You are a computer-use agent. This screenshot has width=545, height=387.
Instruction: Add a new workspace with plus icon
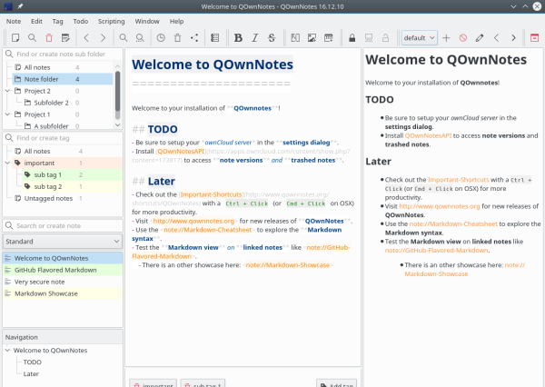click(x=446, y=37)
